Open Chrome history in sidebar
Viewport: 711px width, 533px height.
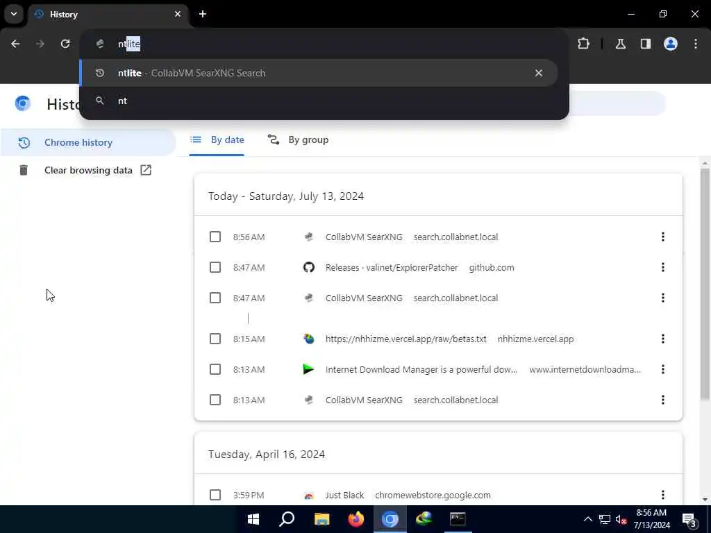[x=88, y=142]
